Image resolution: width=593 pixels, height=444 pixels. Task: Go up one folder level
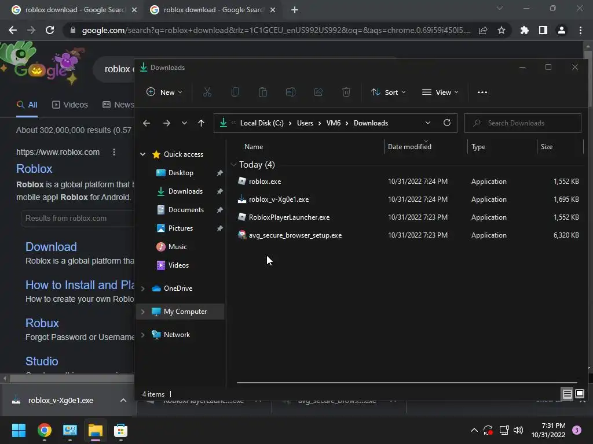[201, 123]
